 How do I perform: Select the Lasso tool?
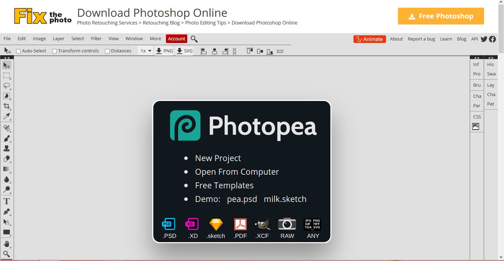(x=7, y=86)
